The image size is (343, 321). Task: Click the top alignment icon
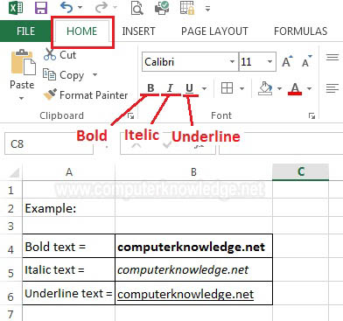click(332, 57)
